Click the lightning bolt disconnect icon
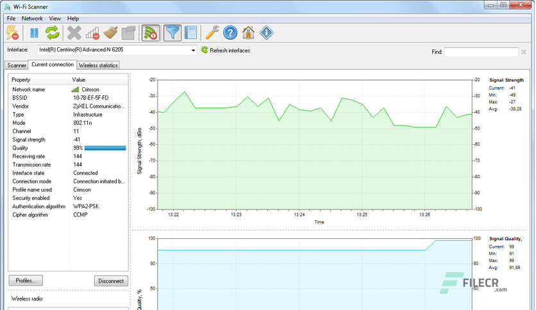The height and width of the screenshot is (310, 536). pos(12,33)
